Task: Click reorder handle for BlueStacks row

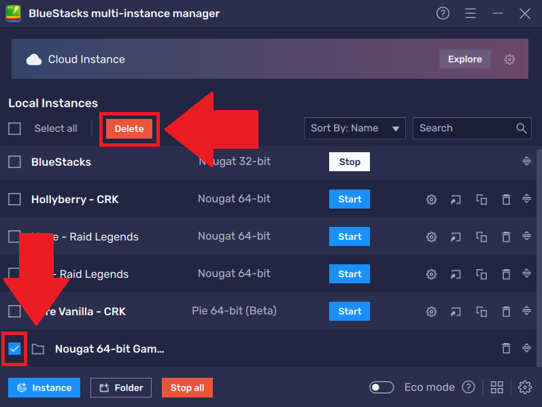Action: [526, 161]
